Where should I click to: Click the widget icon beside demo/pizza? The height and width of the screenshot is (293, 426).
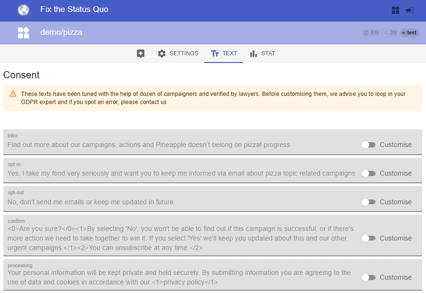coord(23,33)
